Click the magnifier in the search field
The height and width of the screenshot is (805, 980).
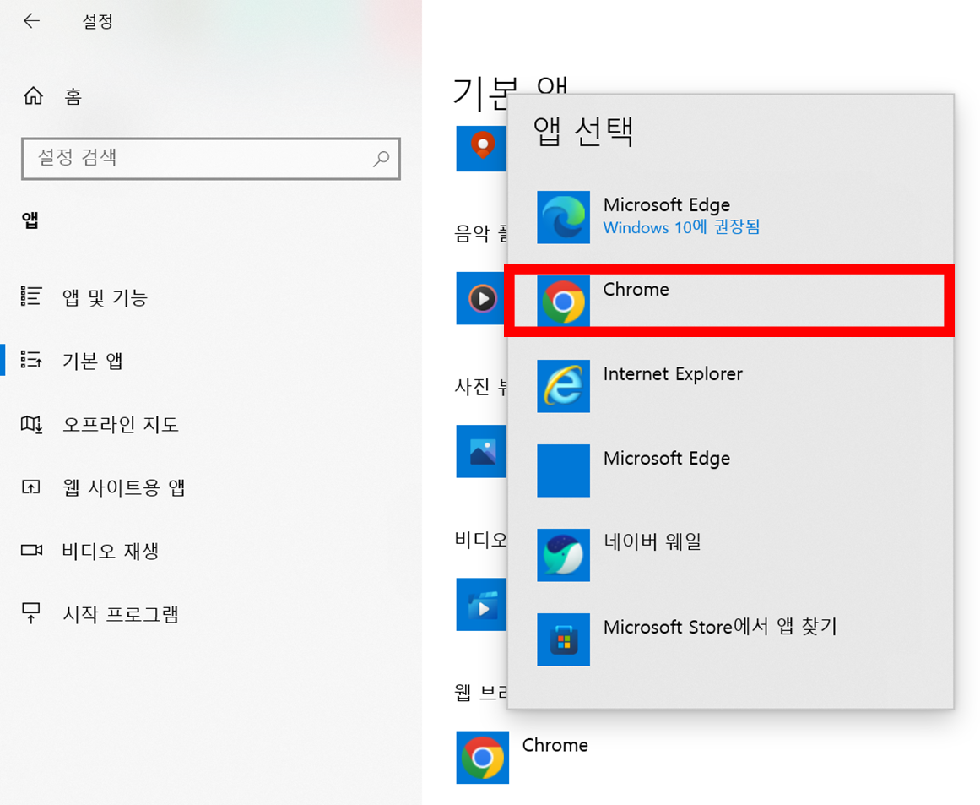pos(382,159)
